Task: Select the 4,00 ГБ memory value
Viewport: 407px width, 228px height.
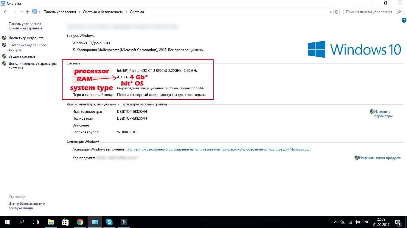Action: tap(123, 77)
